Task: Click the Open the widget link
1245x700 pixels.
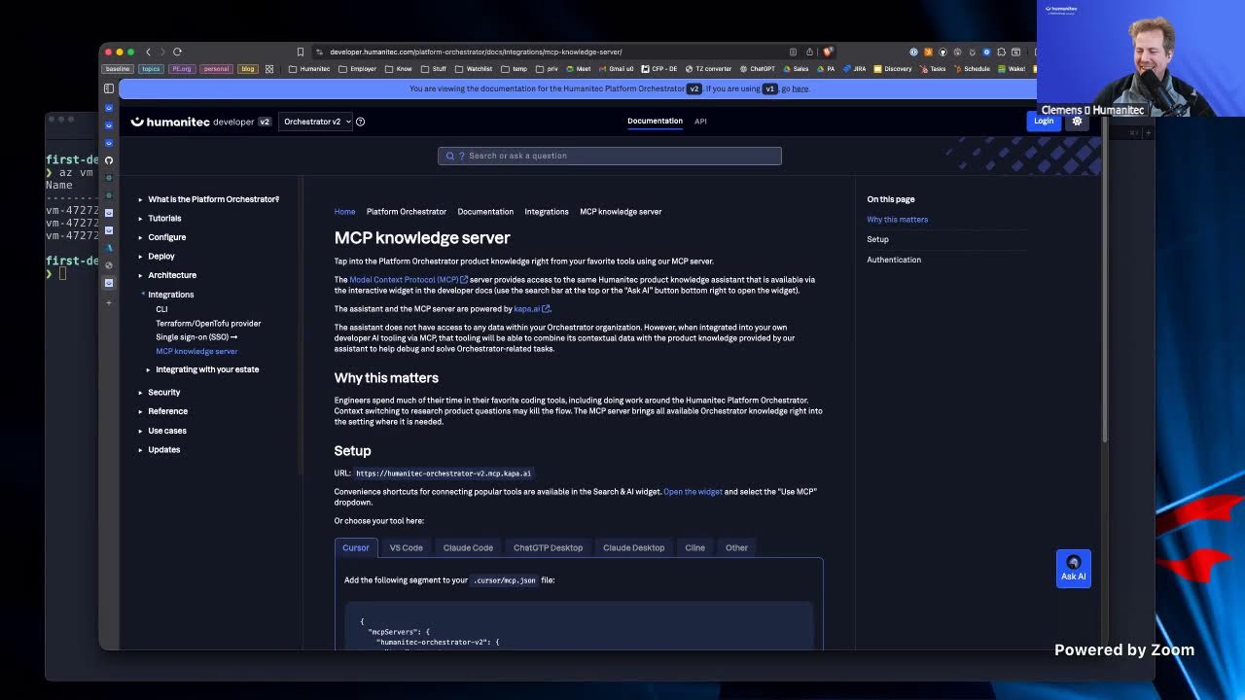Action: point(693,492)
